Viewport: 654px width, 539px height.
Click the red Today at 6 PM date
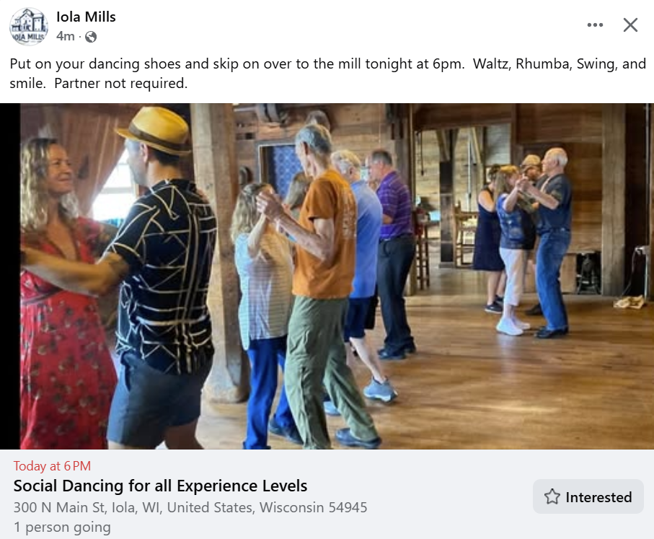point(52,465)
